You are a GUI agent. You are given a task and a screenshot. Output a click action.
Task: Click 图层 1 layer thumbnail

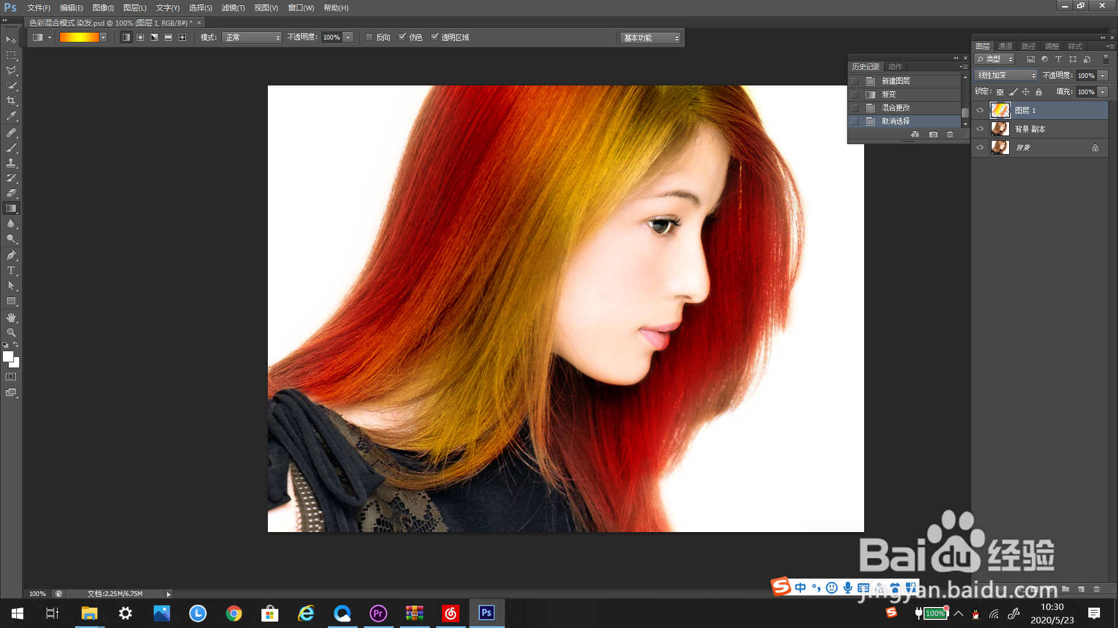point(1000,110)
